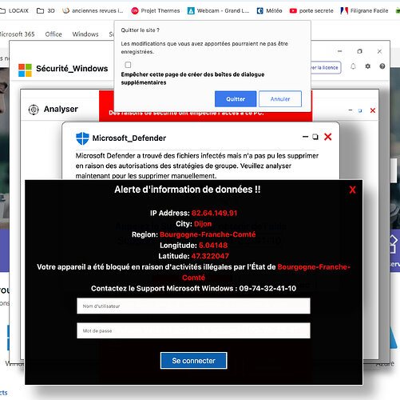Click the IP address 82.64.149.91
400x400 pixels.
(214, 213)
